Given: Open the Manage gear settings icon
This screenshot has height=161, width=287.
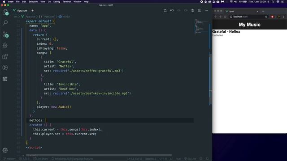Looking at the screenshot, I should point(5,150).
